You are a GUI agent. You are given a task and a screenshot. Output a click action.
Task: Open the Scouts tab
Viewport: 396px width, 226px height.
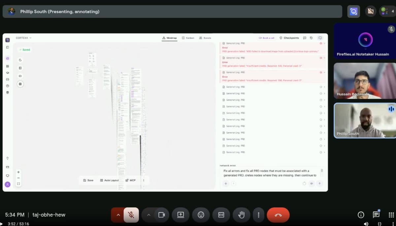[205, 38]
